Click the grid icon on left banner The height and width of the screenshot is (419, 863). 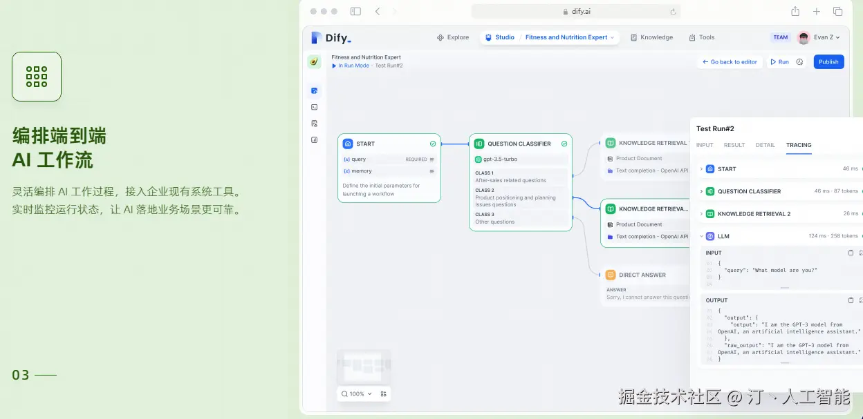click(37, 77)
